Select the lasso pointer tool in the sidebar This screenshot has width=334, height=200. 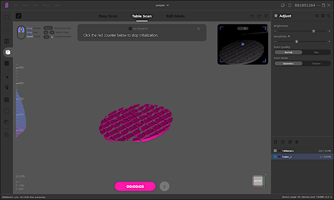click(x=7, y=76)
